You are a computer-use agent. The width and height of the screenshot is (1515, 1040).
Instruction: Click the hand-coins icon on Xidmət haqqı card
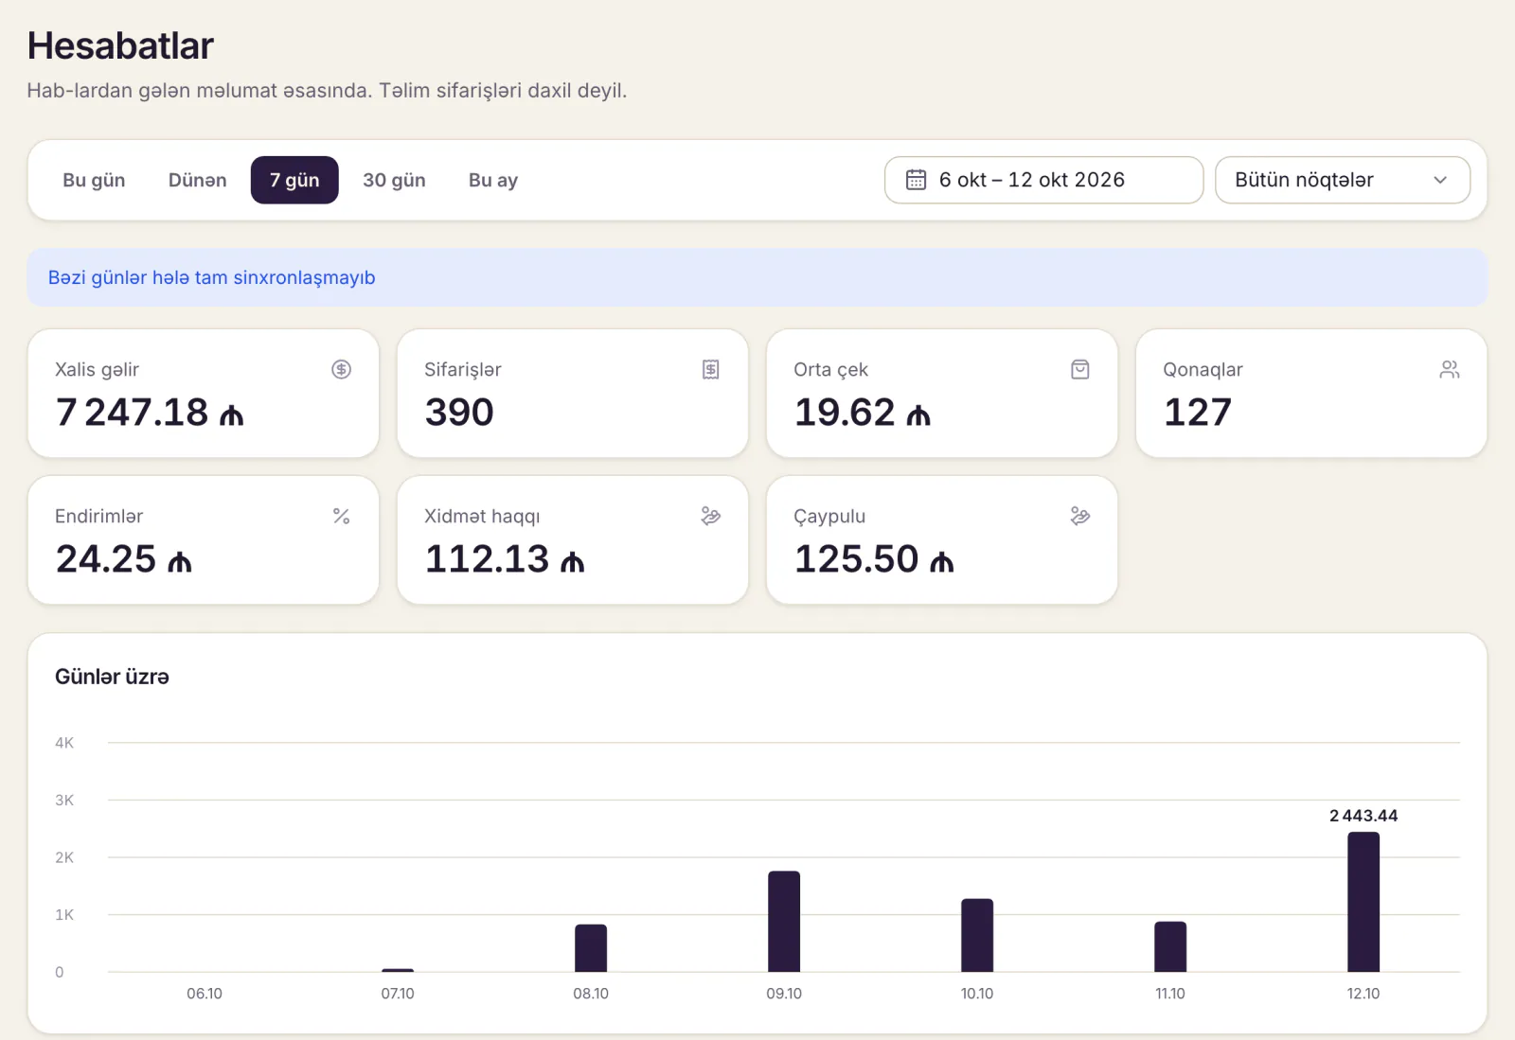tap(710, 516)
